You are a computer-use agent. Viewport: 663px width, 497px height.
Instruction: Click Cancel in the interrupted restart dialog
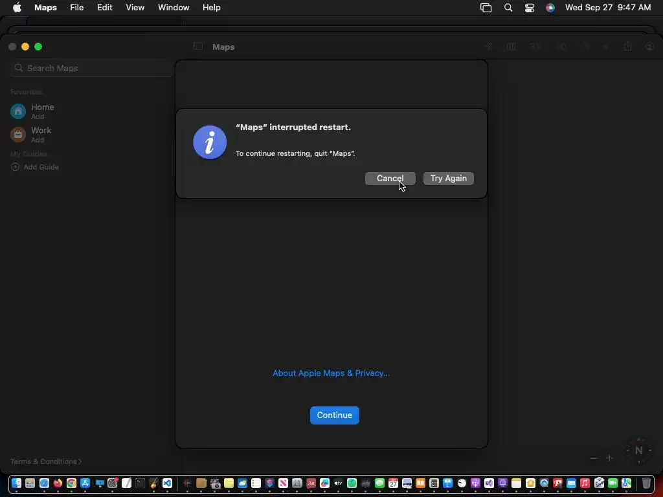(390, 179)
